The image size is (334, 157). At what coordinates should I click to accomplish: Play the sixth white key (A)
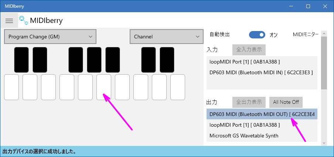[104, 87]
